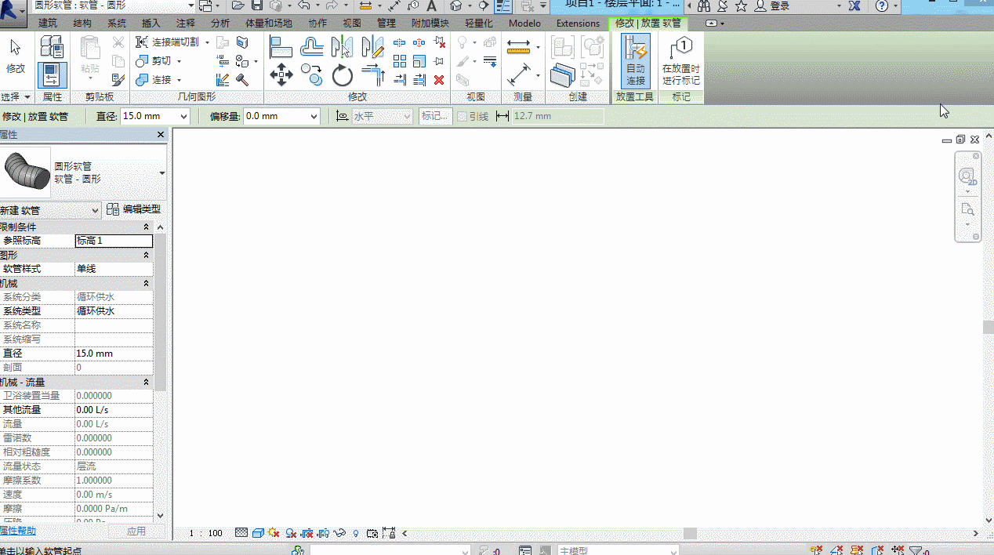Open the 建筑 ribbon tab

(x=48, y=24)
